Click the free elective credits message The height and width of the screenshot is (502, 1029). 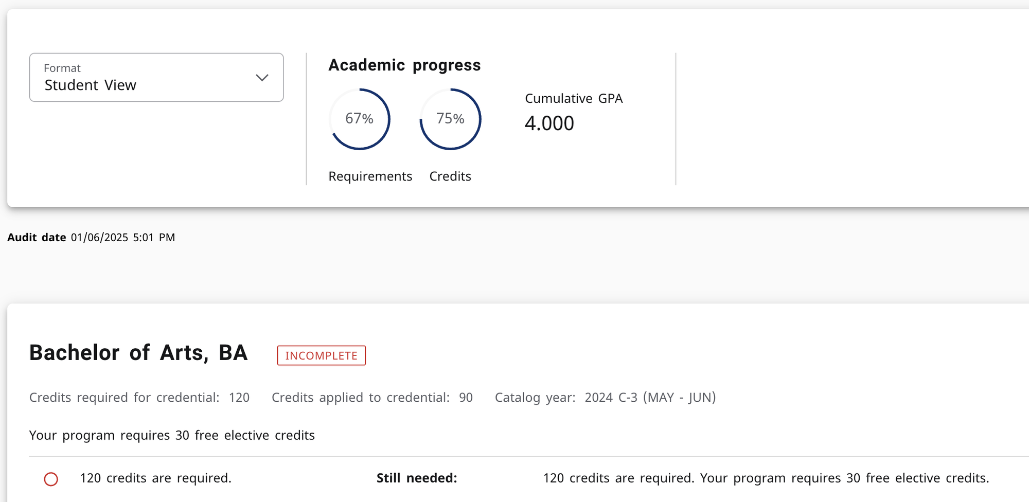(171, 435)
